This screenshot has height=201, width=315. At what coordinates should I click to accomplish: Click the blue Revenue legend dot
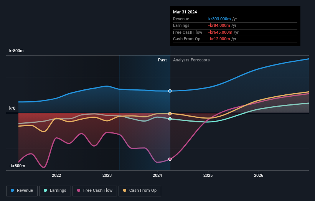pyautogui.click(x=12, y=190)
